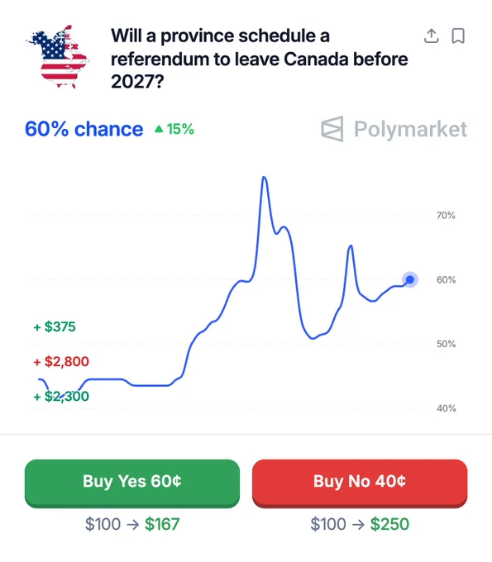Click the 60% chance label
Viewport: 492px width, 562px height.
coord(84,129)
